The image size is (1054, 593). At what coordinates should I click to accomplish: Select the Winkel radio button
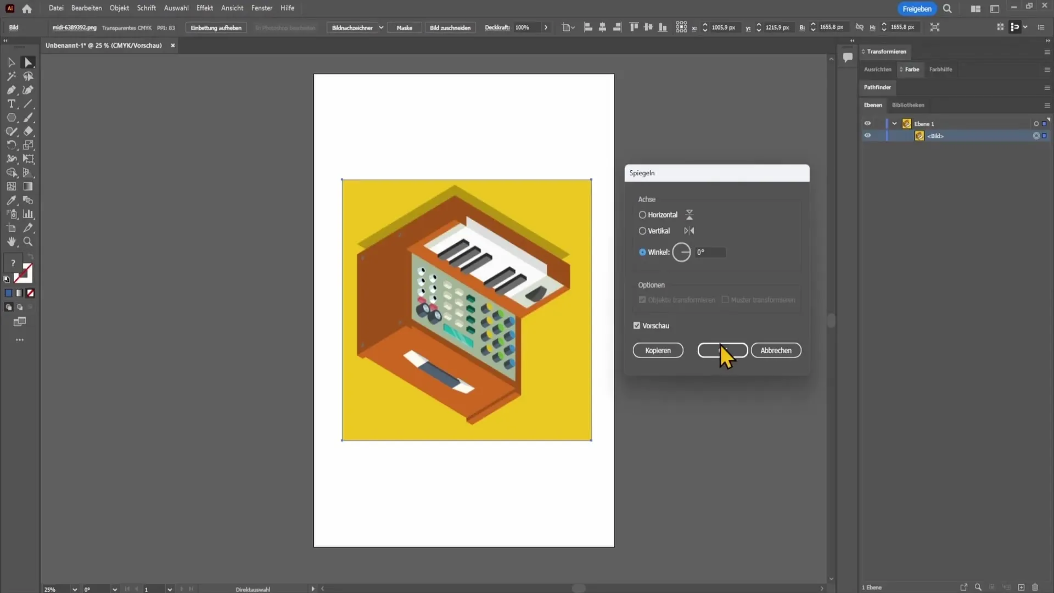point(642,252)
